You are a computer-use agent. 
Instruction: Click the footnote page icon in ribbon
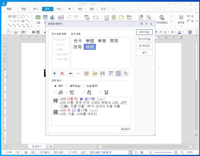click(107, 18)
